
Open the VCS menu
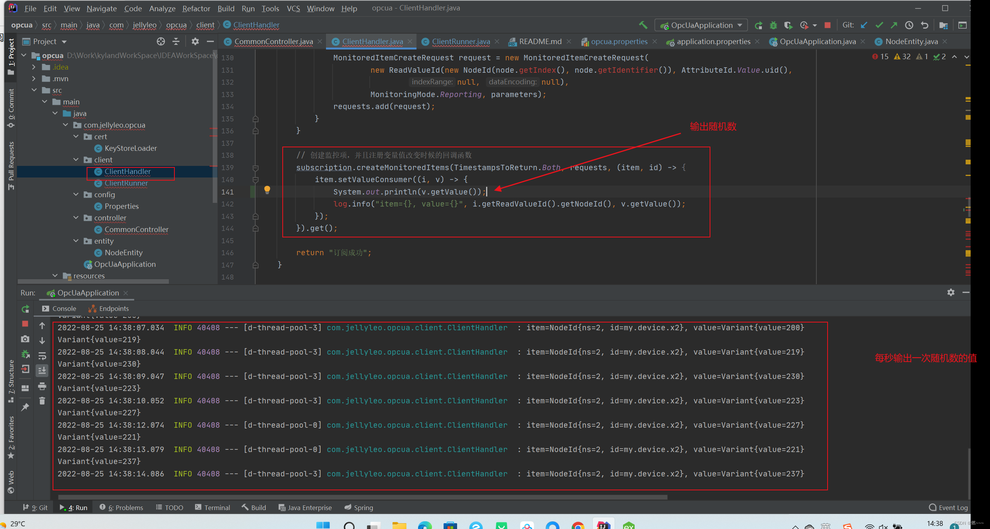tap(293, 8)
